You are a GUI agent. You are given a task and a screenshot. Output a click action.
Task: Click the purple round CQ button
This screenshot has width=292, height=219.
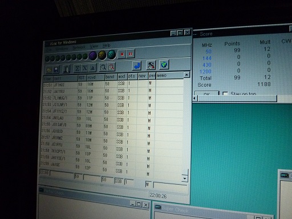(x=93, y=56)
